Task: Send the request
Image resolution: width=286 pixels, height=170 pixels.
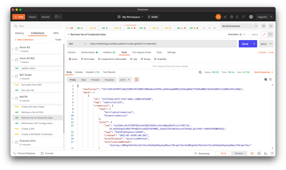Action: pyautogui.click(x=245, y=44)
